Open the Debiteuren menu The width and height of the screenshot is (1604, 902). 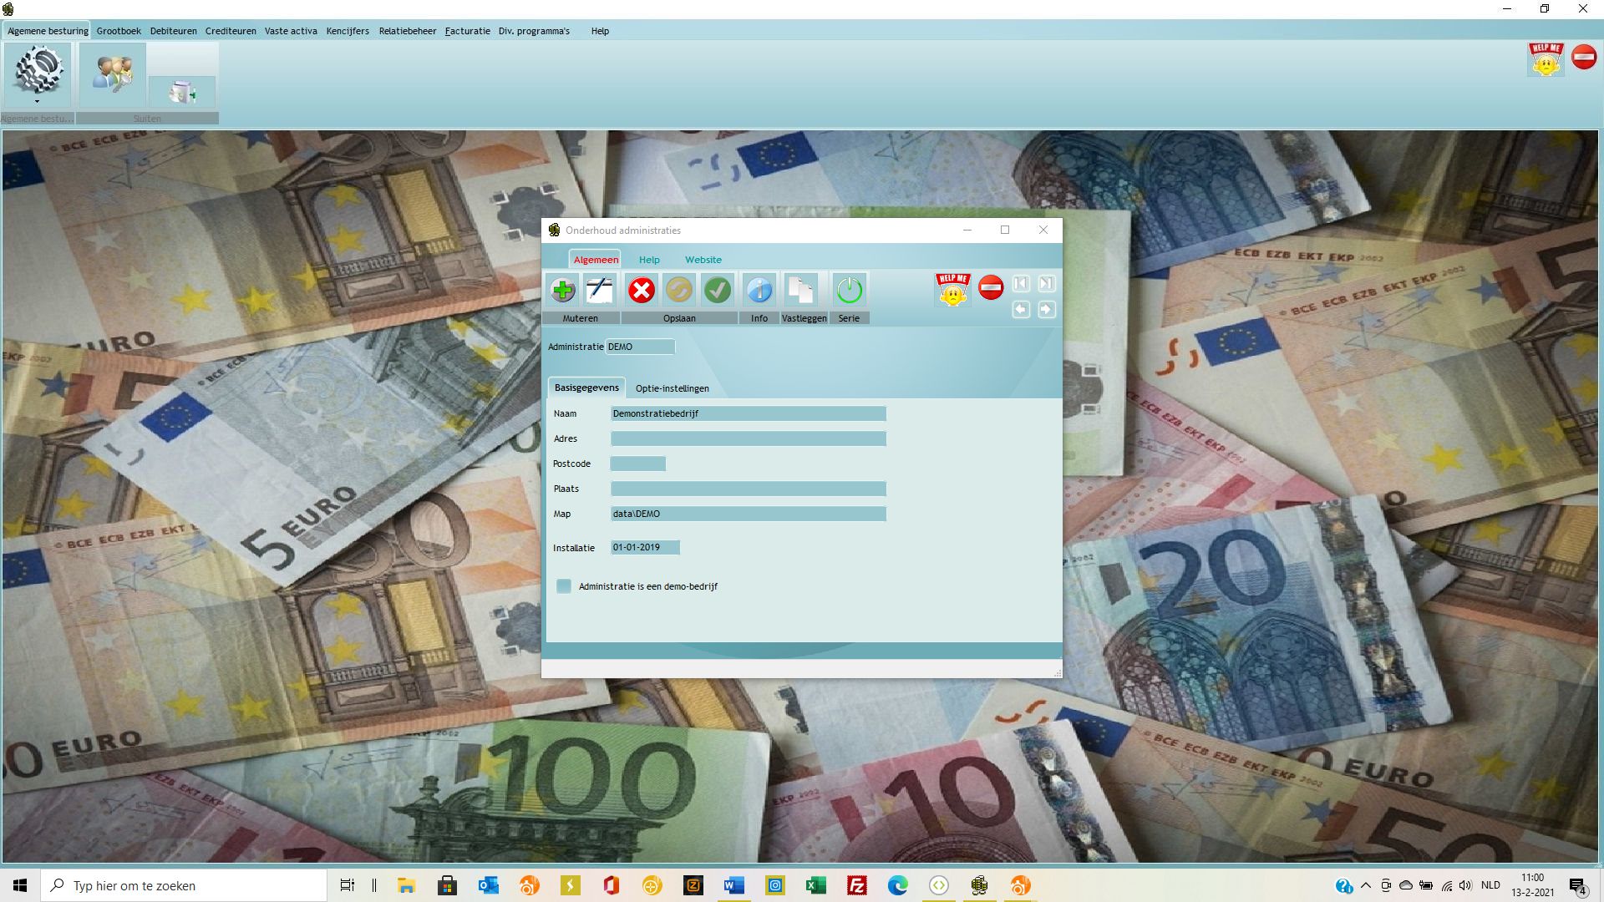click(174, 31)
